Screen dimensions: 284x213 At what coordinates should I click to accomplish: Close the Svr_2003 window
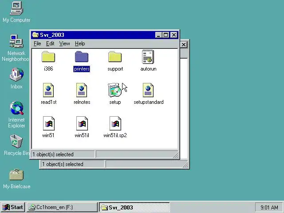[x=174, y=35]
